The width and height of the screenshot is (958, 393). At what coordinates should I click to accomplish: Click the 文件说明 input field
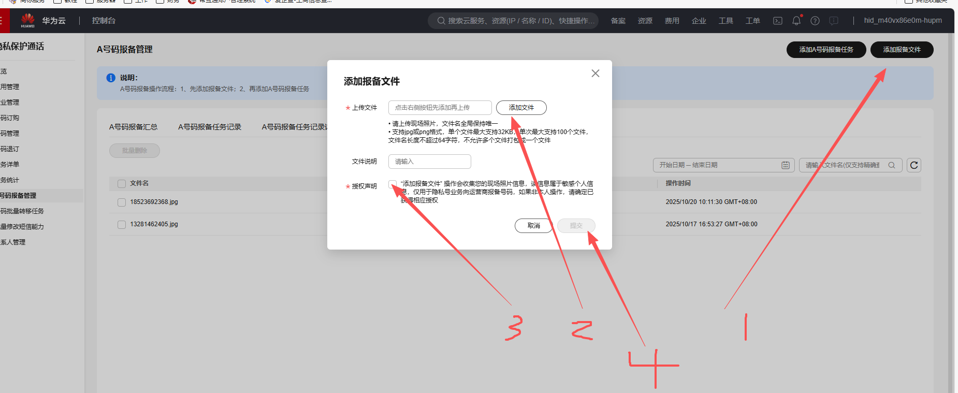point(429,162)
